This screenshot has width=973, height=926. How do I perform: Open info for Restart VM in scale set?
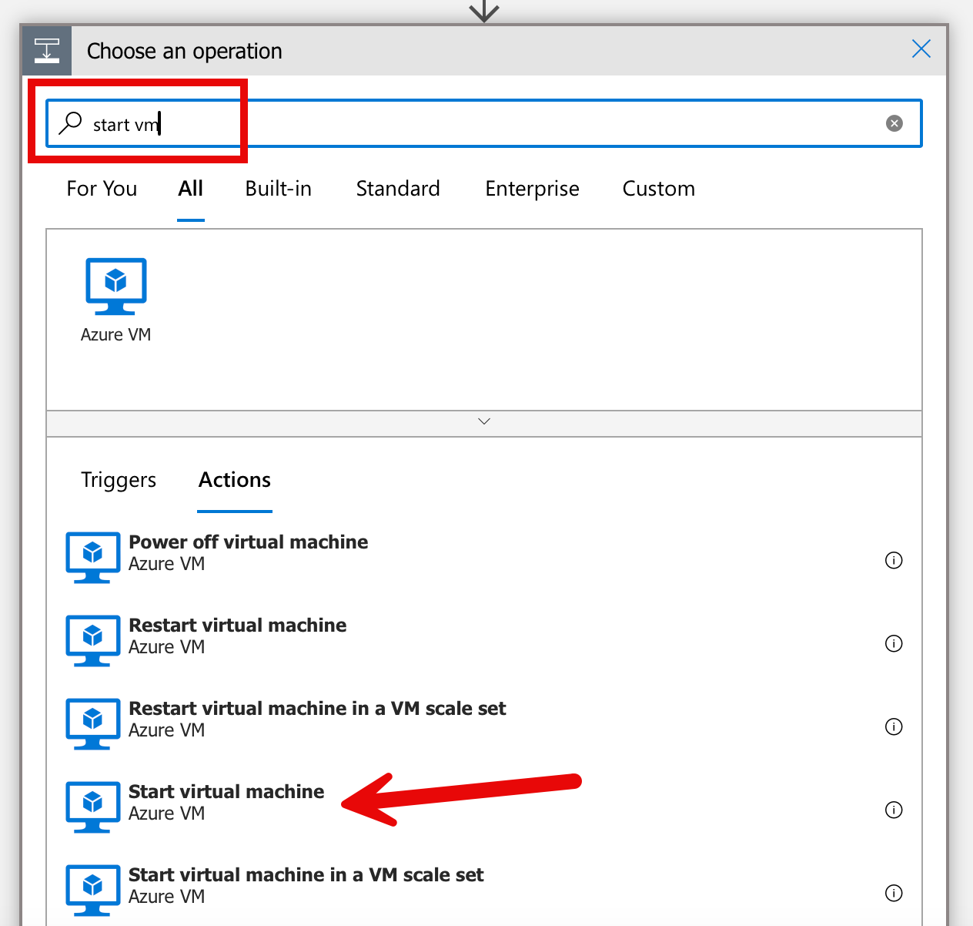click(893, 726)
